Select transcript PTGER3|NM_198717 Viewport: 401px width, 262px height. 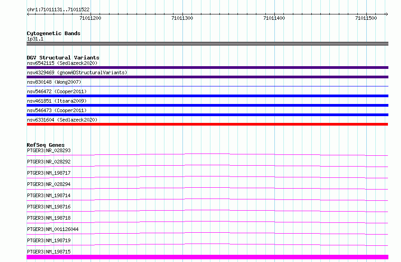click(x=49, y=173)
